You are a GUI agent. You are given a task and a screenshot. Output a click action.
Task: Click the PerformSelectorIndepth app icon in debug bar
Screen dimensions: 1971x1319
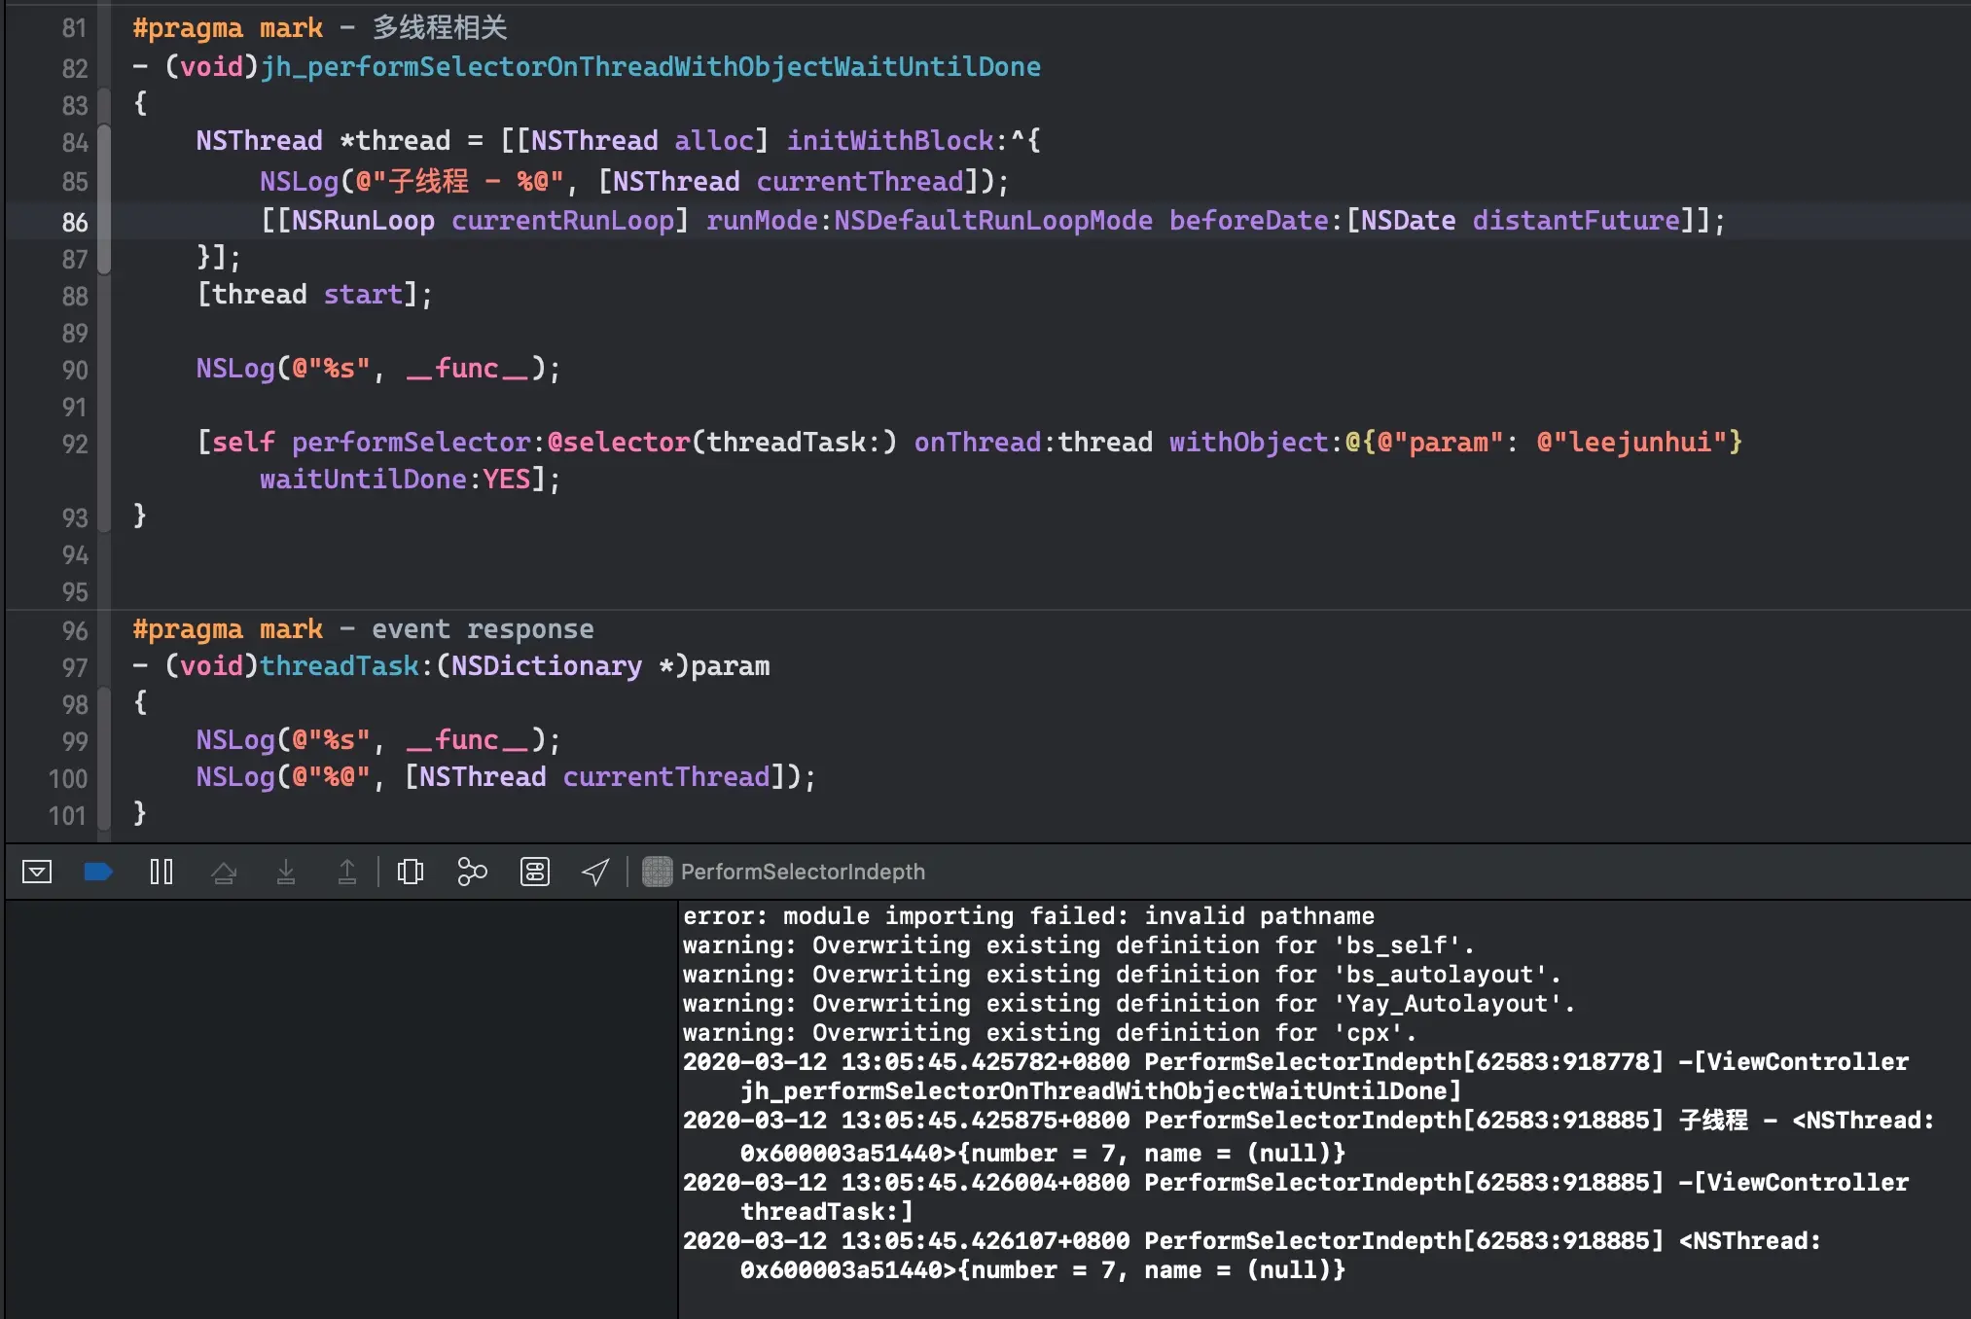(658, 872)
